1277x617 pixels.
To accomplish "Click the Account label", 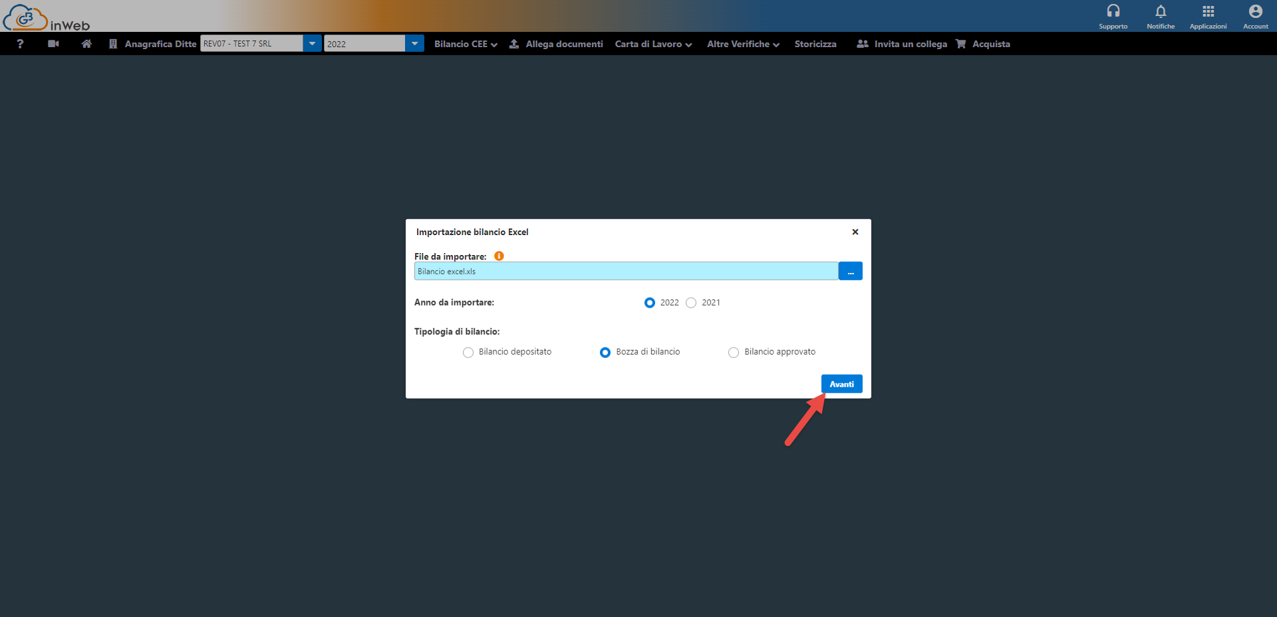I will [x=1256, y=27].
